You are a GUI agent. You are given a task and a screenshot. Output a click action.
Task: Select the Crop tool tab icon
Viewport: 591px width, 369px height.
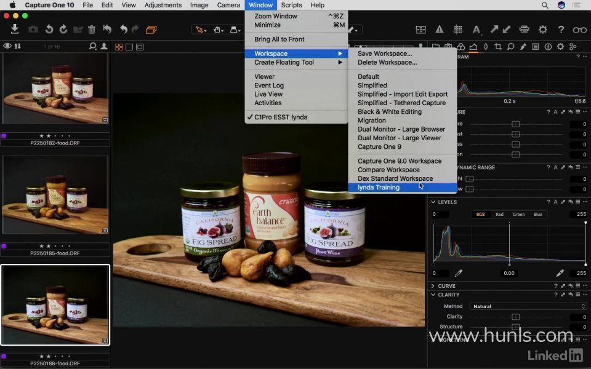(x=498, y=47)
